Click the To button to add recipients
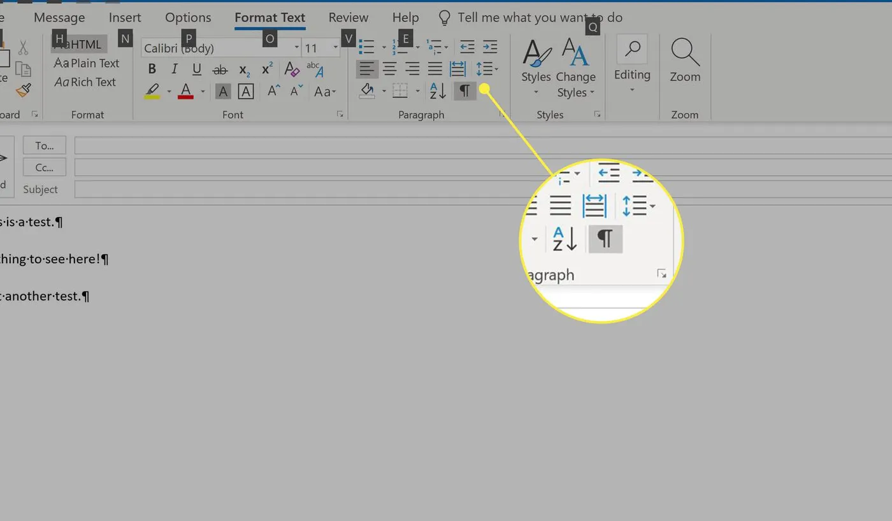The width and height of the screenshot is (892, 521). point(44,145)
